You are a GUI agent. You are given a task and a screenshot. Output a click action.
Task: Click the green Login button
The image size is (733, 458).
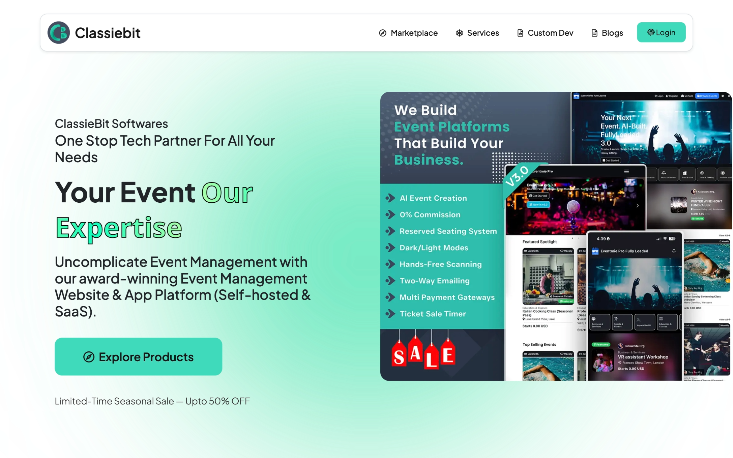[661, 32]
